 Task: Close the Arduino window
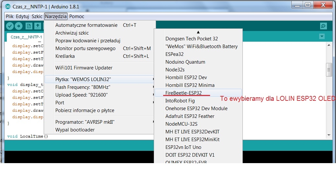[323, 5]
